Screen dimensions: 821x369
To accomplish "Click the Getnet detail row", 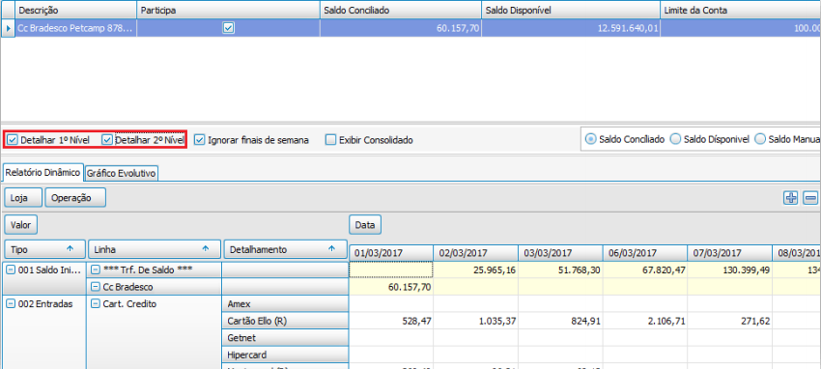I will click(286, 338).
